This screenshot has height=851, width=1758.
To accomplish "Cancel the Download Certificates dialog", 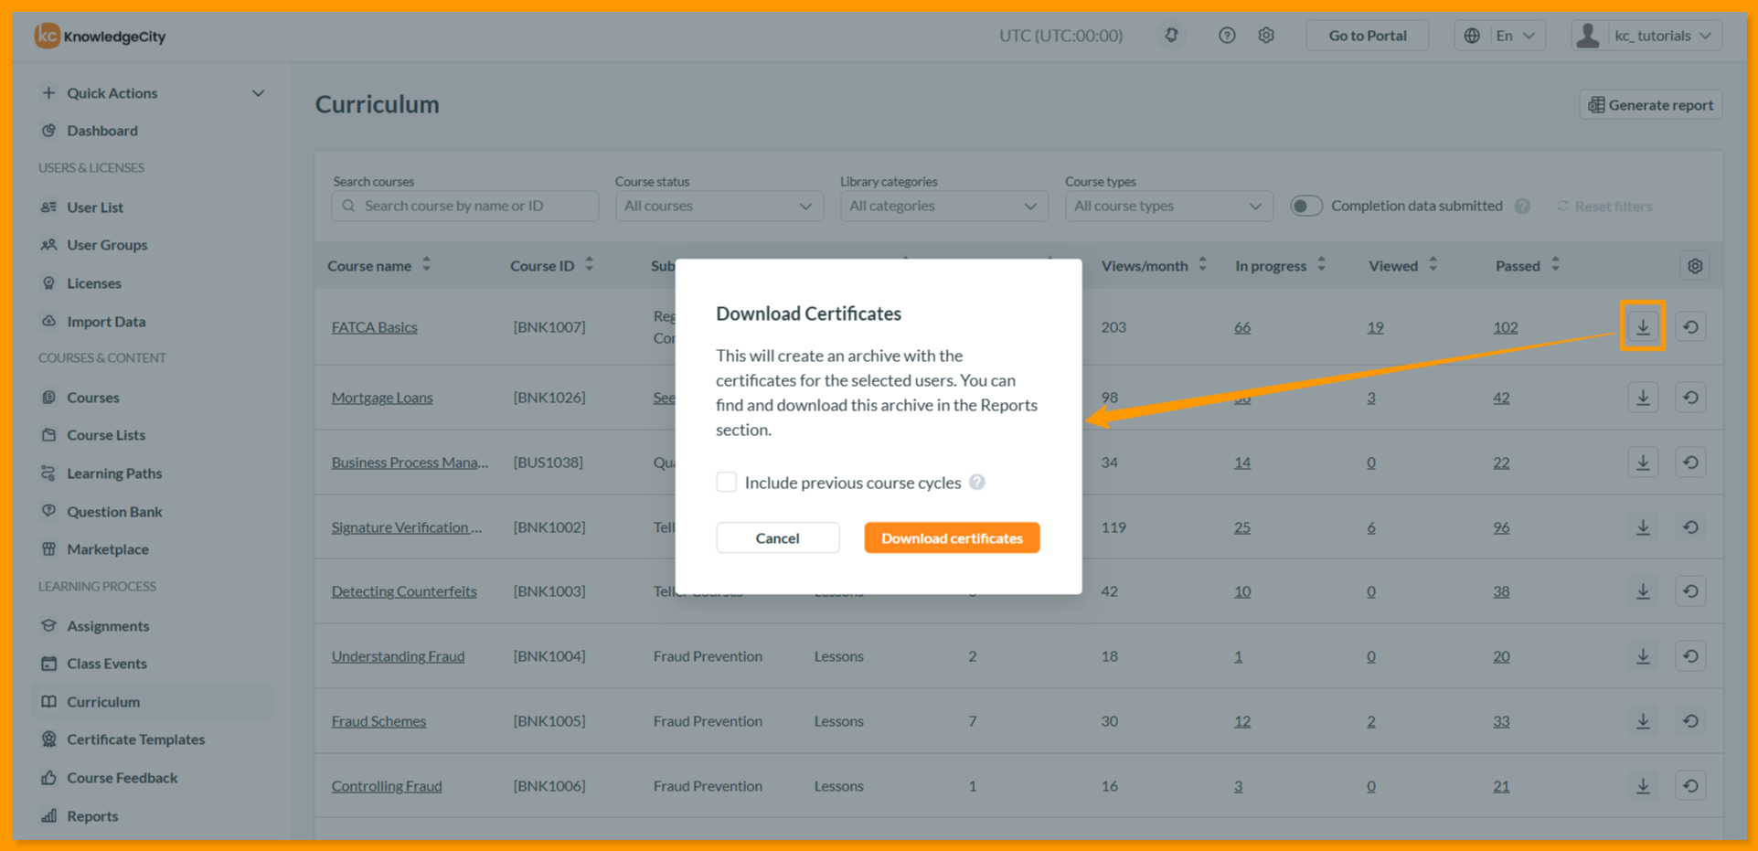I will click(777, 537).
